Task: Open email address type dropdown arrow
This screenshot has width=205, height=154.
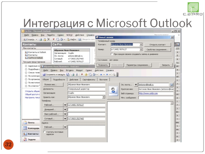Action: coord(136,85)
